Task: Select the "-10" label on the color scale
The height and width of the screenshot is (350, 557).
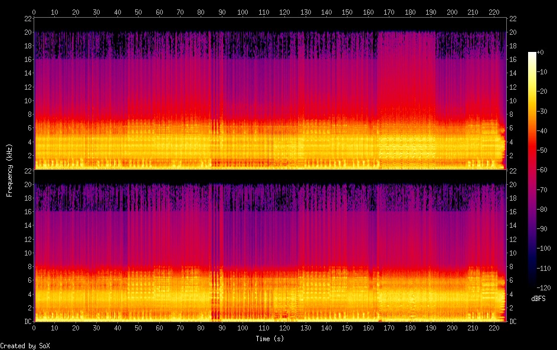Action: pyautogui.click(x=542, y=72)
